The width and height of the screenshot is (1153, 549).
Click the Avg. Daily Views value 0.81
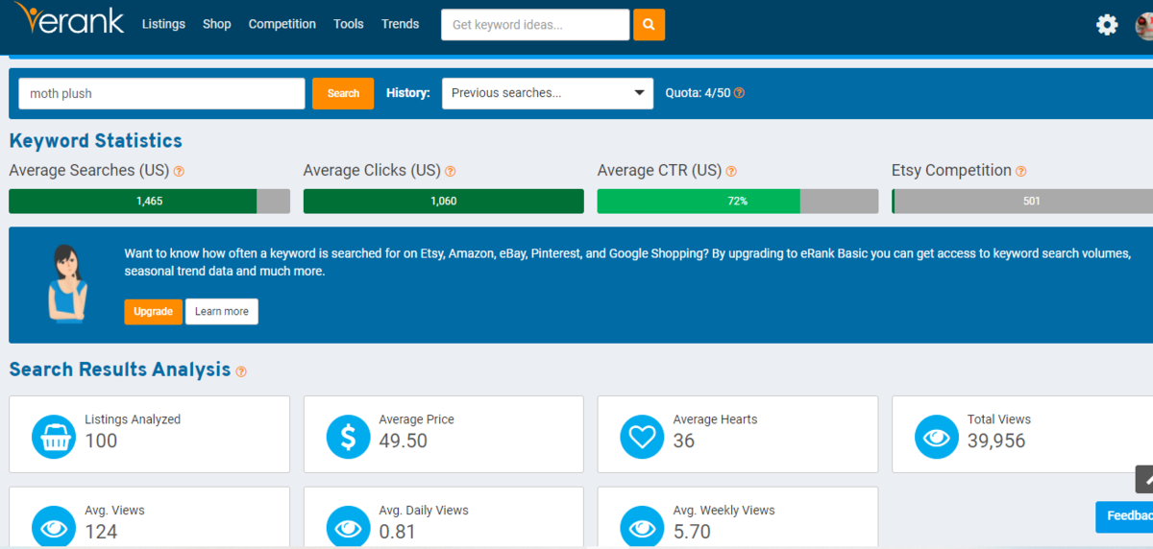pos(398,532)
